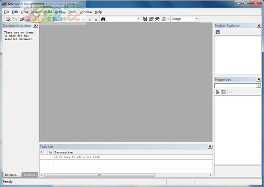Close the Microsoft Development Environment window

coord(256,3)
